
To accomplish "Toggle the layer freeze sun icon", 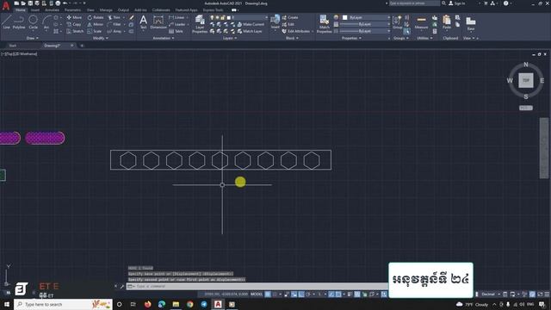I will pos(217,17).
